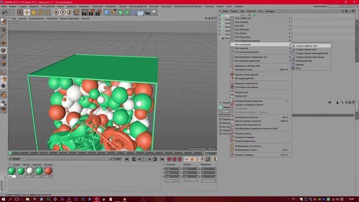Toggle X axis lock
359x202 pixels.
(x=56, y=12)
